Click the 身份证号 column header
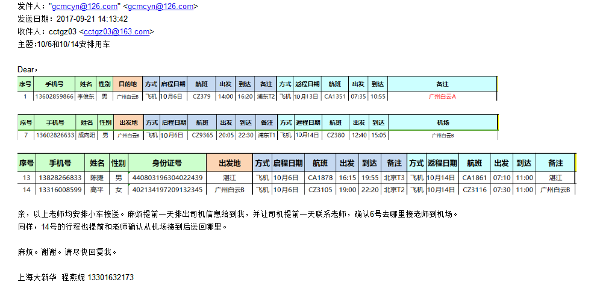This screenshot has height=282, width=597. coord(167,163)
